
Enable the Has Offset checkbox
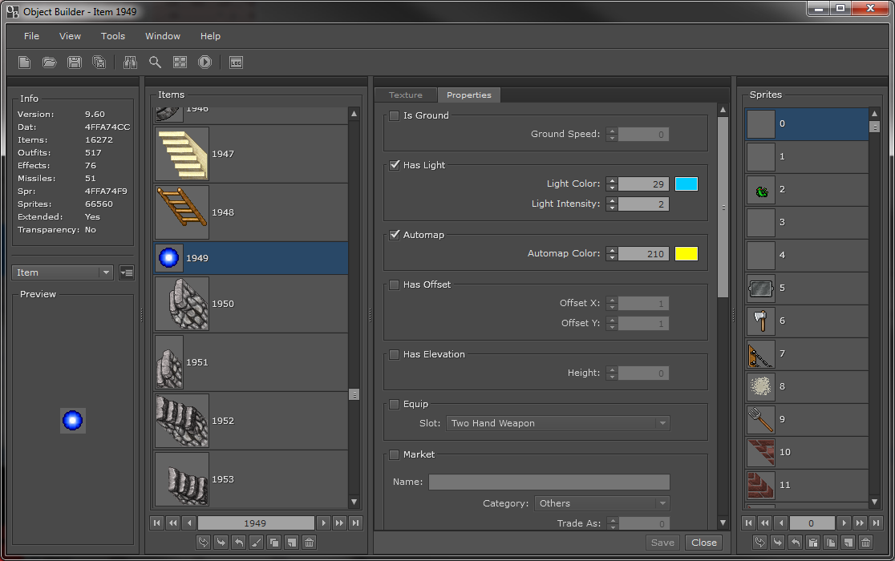(395, 285)
